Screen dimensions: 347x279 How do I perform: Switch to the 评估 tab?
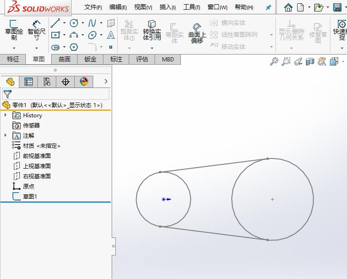click(142, 60)
